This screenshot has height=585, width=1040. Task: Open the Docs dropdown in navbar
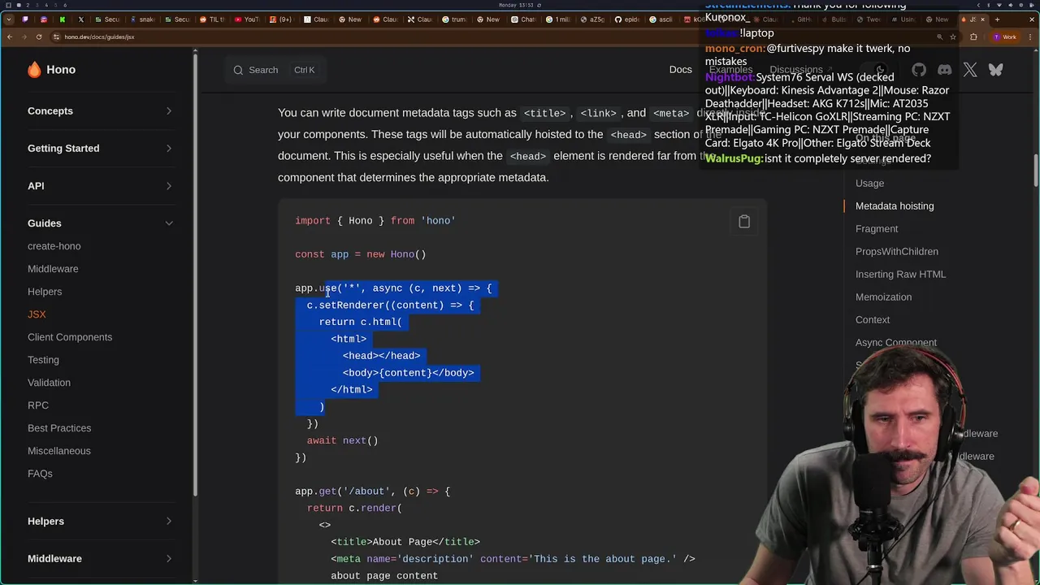(x=681, y=70)
